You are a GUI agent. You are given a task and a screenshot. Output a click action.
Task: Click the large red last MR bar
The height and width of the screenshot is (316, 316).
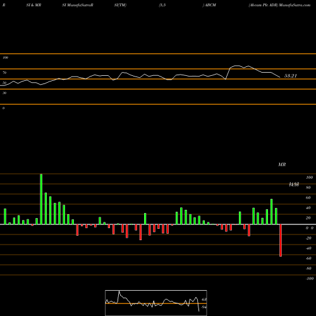pos(281,240)
